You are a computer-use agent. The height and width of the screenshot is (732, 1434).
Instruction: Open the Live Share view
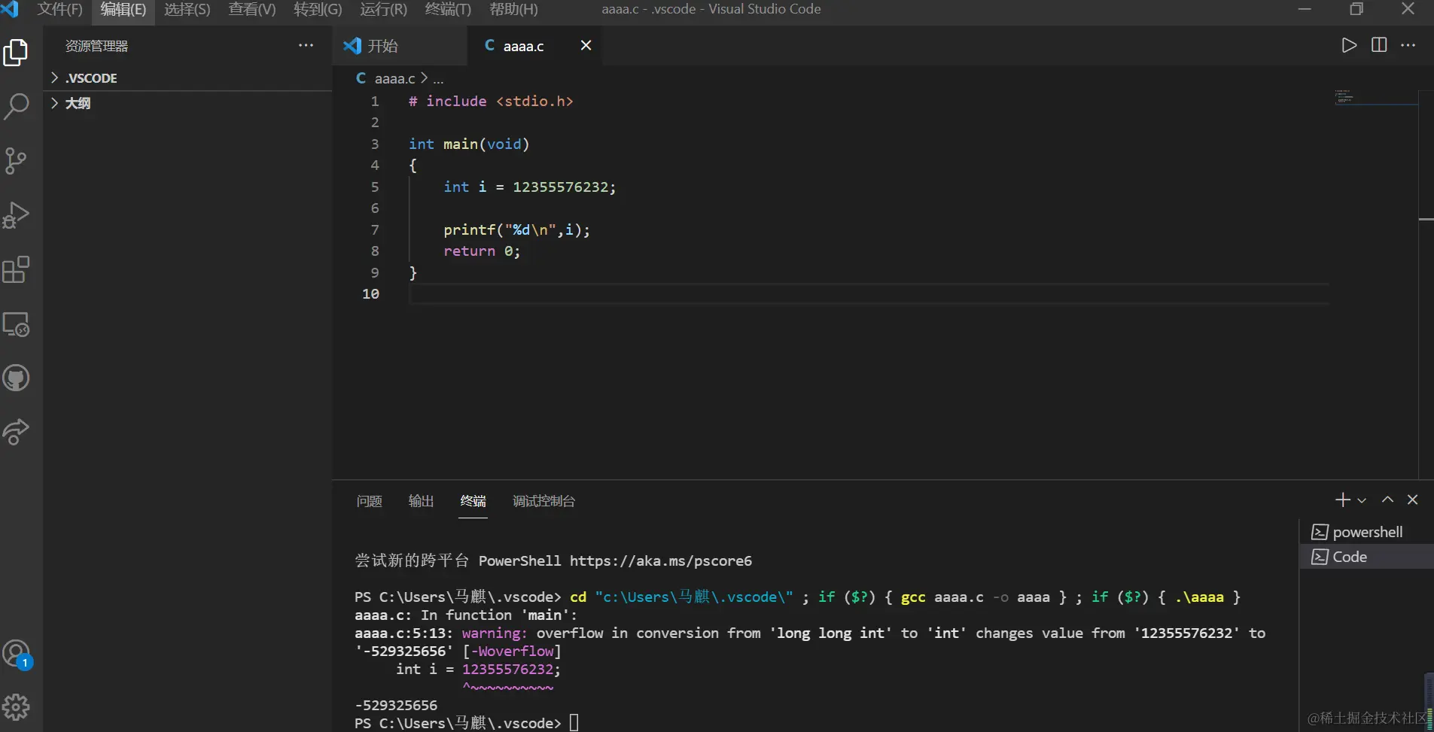[x=16, y=432]
